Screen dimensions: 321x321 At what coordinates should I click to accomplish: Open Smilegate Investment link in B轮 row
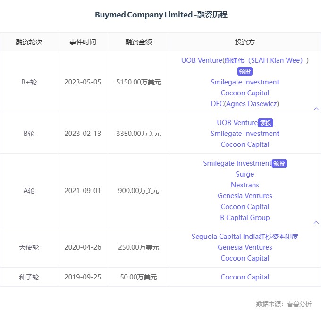pyautogui.click(x=245, y=134)
